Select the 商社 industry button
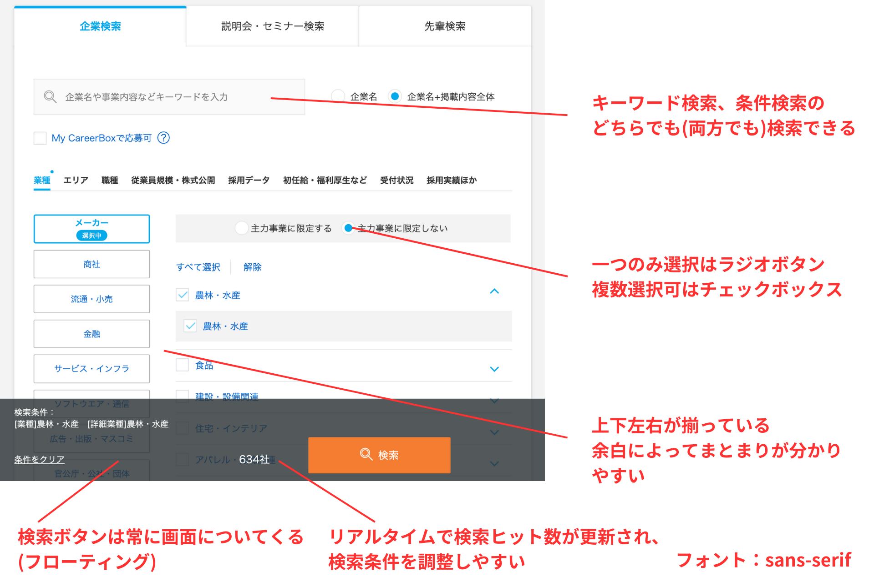The image size is (874, 582). click(91, 264)
